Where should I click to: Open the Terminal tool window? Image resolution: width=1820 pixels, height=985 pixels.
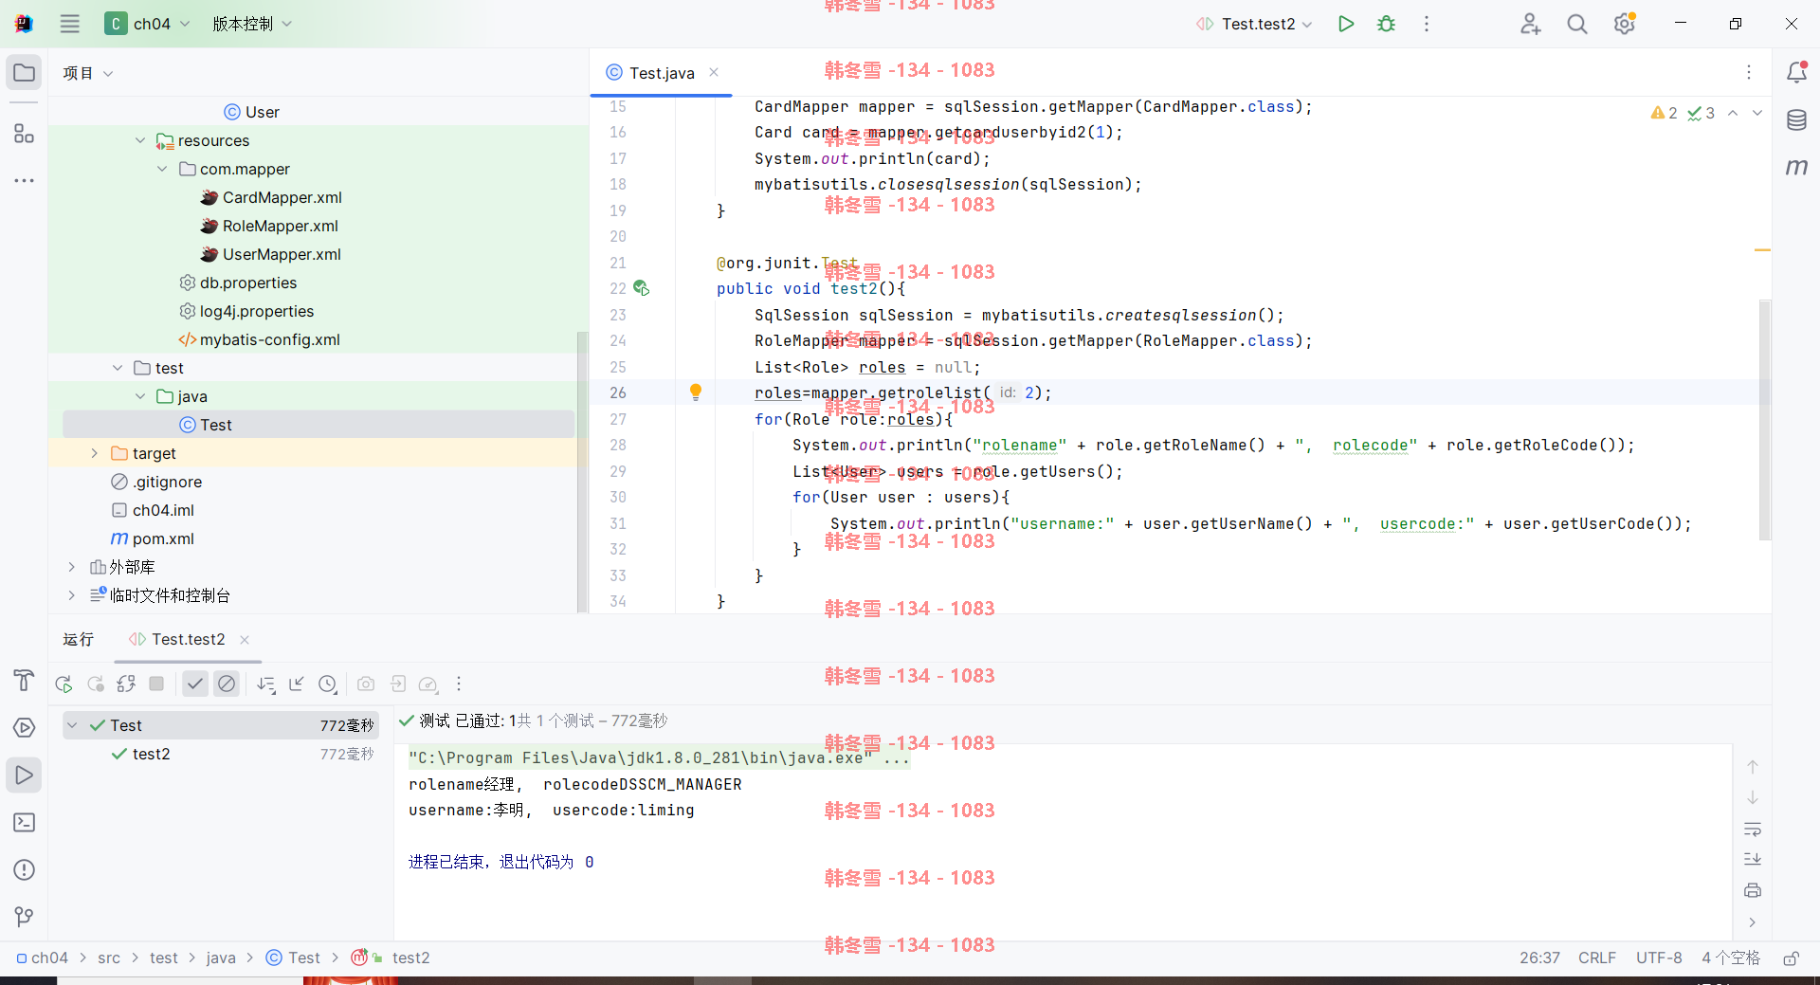coord(25,822)
